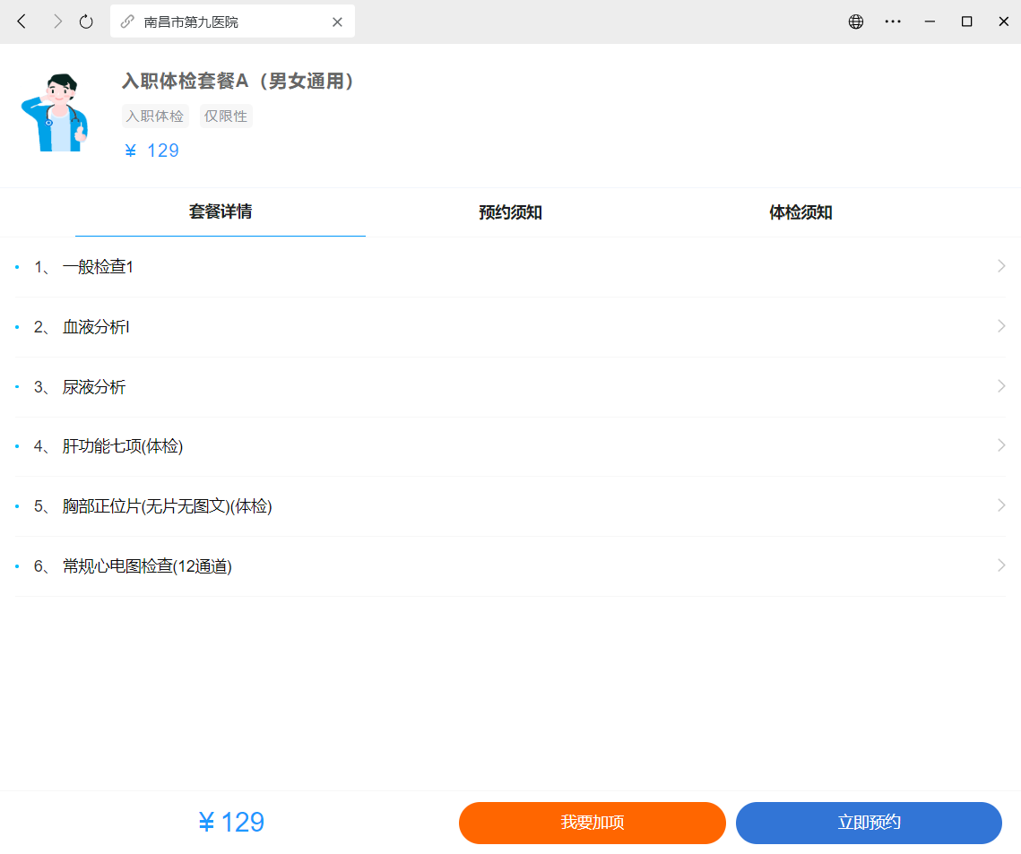Viewport: 1021px width, 854px height.
Task: Click the link icon beside 南昌市第九医院
Action: pyautogui.click(x=127, y=22)
